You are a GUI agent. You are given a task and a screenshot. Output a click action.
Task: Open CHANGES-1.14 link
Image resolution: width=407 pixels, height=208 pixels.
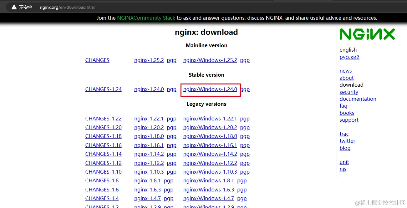pyautogui.click(x=103, y=154)
